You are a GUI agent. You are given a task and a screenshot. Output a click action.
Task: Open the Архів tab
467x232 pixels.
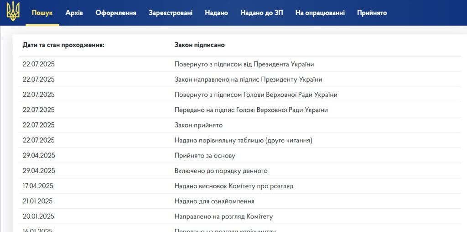pyautogui.click(x=74, y=13)
